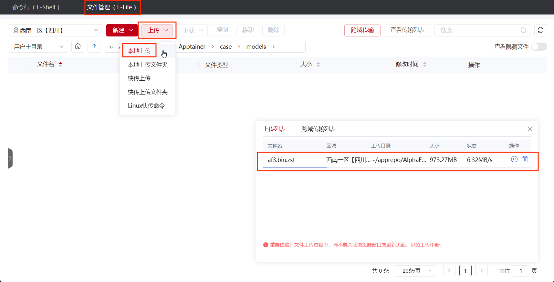Screen dimensions: 554x282
Task: Click the refresh icon button
Action: (x=540, y=30)
